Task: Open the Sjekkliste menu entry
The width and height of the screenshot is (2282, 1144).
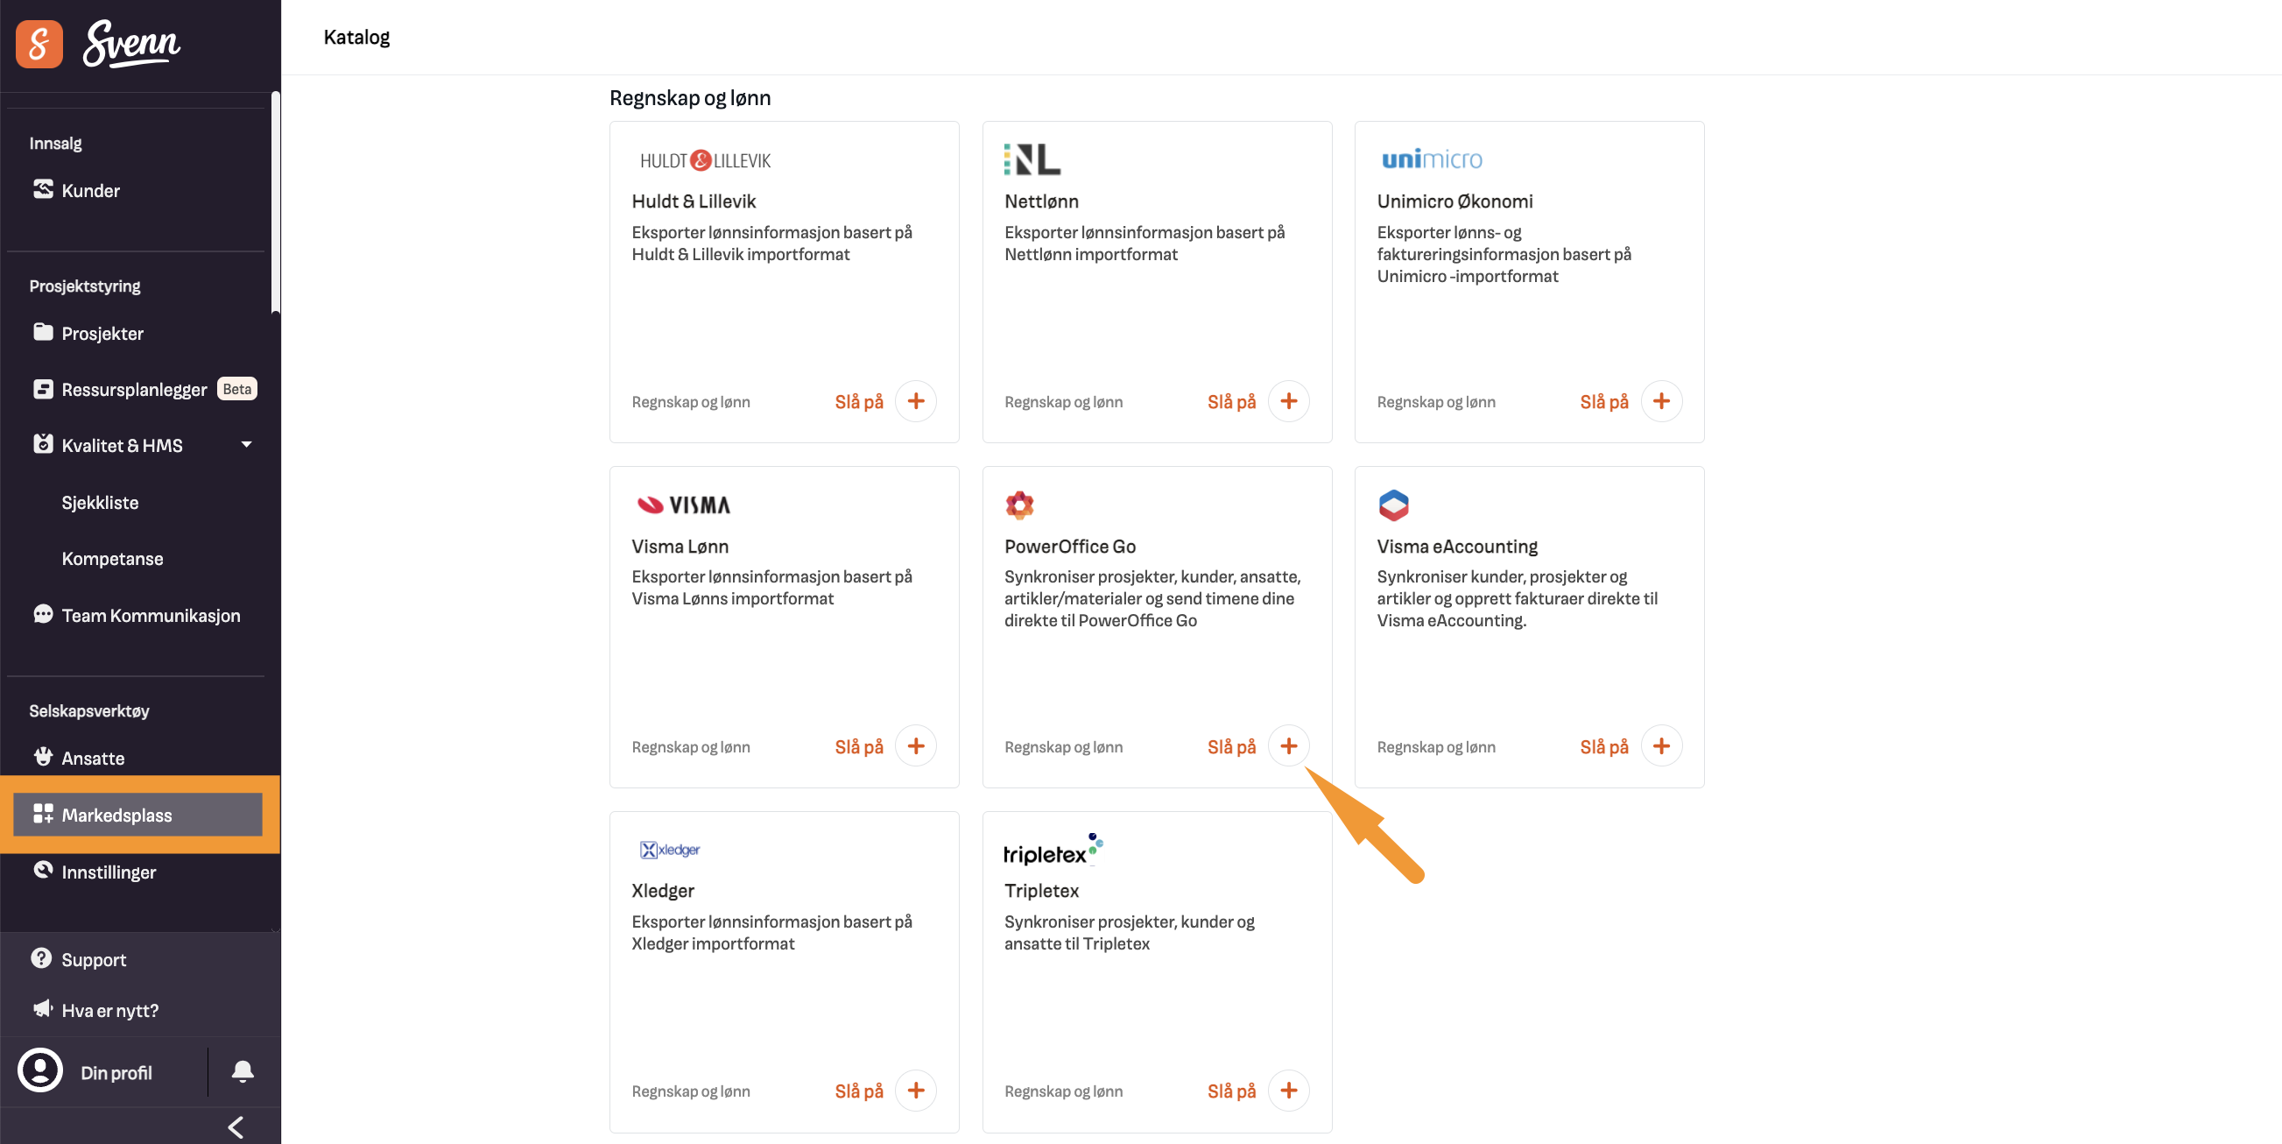Action: click(x=100, y=503)
